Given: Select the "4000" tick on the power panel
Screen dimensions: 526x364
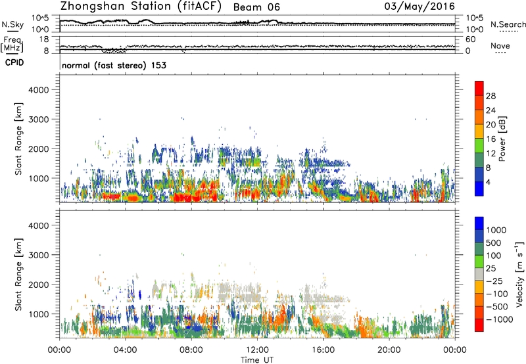Looking at the screenshot, I should pos(38,90).
